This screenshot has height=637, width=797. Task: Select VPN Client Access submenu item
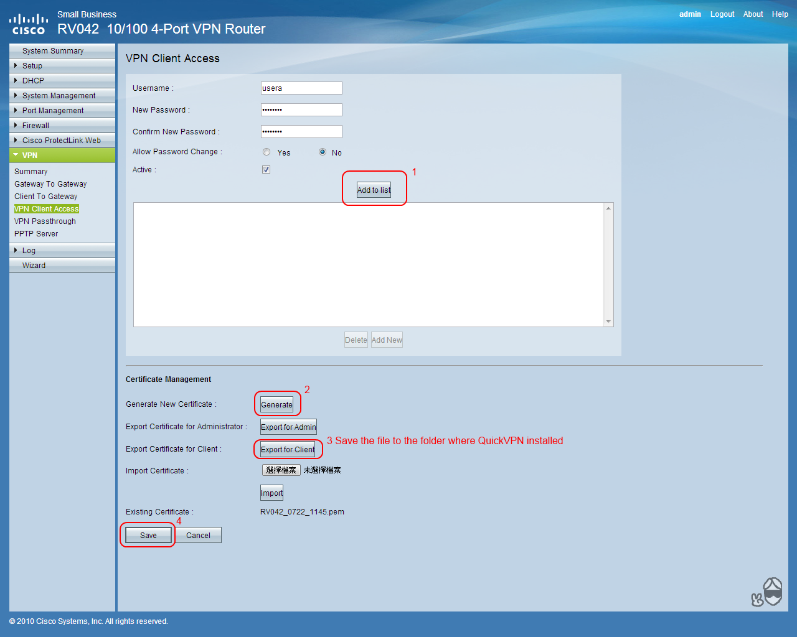pos(47,209)
